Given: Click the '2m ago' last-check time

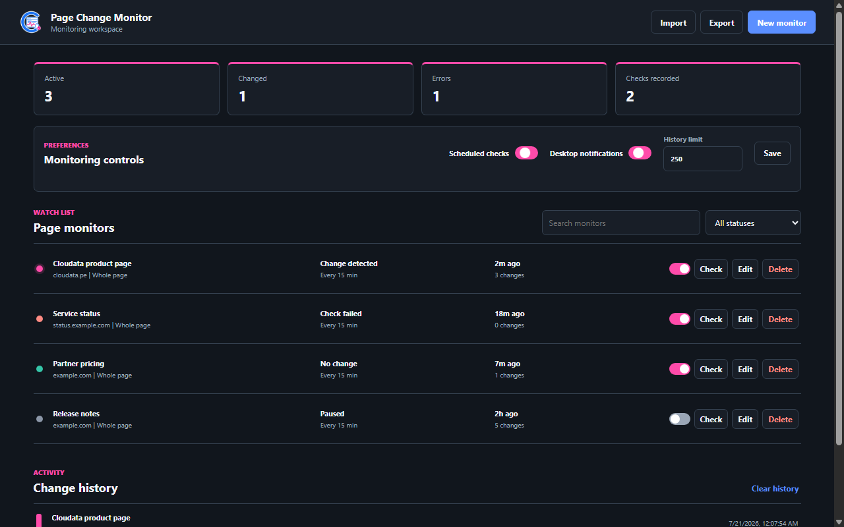Looking at the screenshot, I should [x=507, y=263].
